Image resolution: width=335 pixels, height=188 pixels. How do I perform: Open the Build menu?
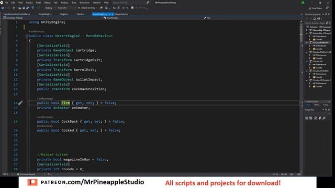(38, 3)
